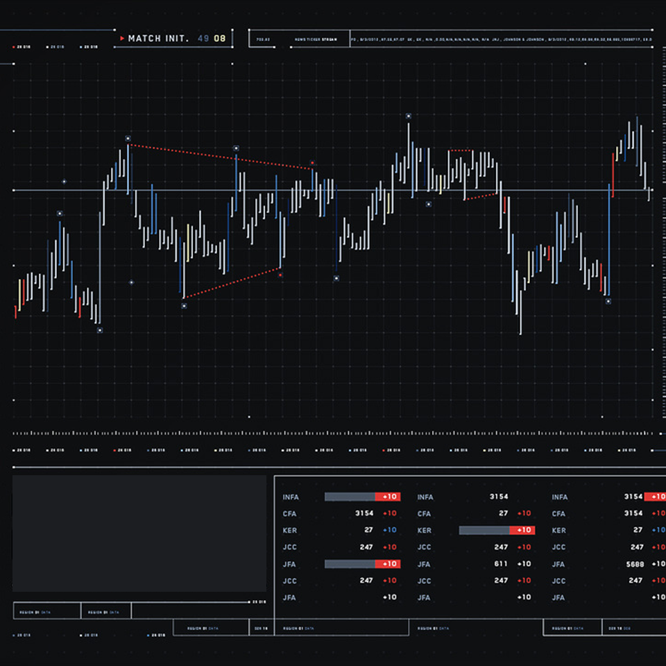666x666 pixels.
Task: Adjust the grey progress bar in first column JFA row
Action: 350,563
